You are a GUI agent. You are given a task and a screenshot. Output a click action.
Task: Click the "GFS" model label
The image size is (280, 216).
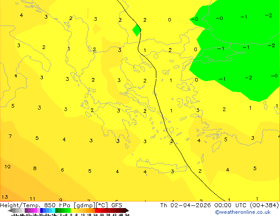tap(117, 205)
